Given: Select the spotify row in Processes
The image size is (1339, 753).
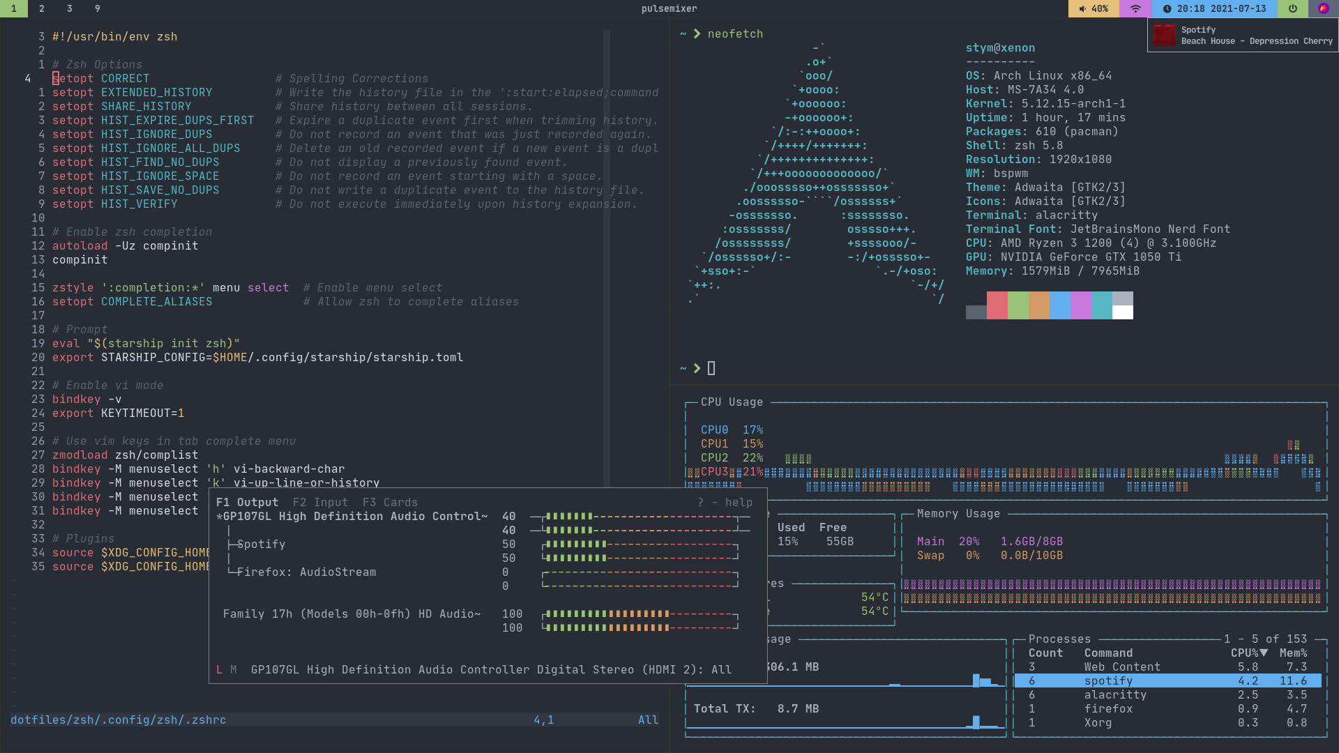Looking at the screenshot, I should pyautogui.click(x=1108, y=680).
